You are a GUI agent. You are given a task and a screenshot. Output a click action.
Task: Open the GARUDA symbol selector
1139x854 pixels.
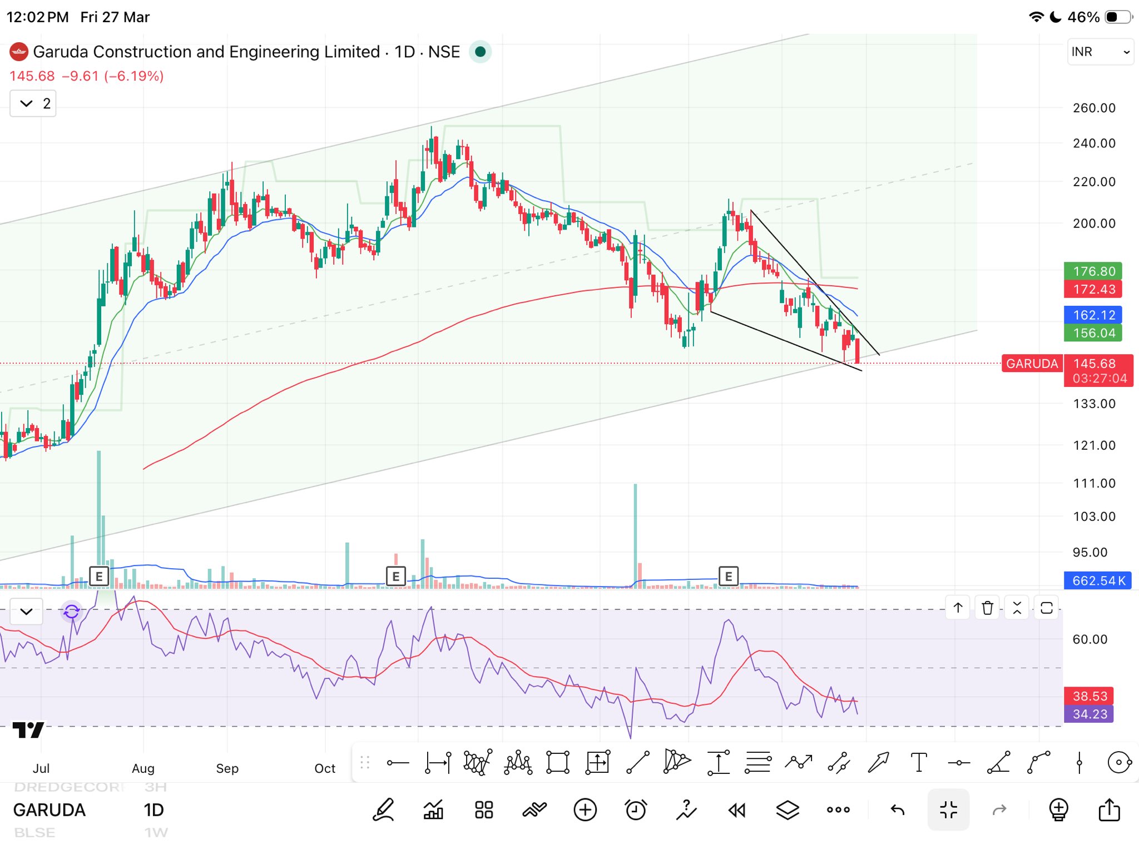[49, 810]
